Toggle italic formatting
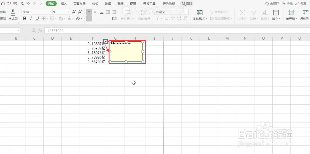The width and height of the screenshot is (310, 154). point(31,19)
